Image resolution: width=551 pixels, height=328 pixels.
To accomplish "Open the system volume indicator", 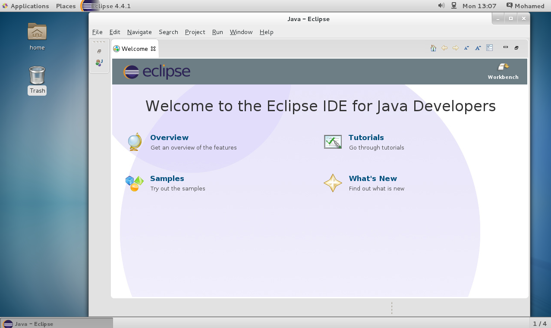I will pyautogui.click(x=441, y=6).
